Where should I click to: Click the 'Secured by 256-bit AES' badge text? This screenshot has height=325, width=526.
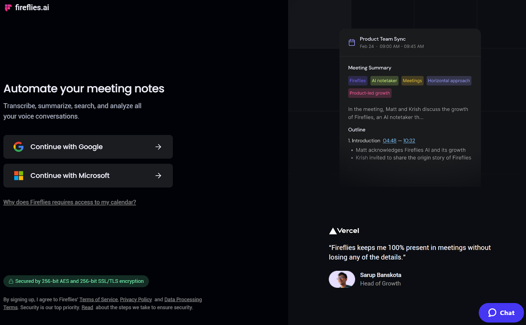pyautogui.click(x=80, y=281)
